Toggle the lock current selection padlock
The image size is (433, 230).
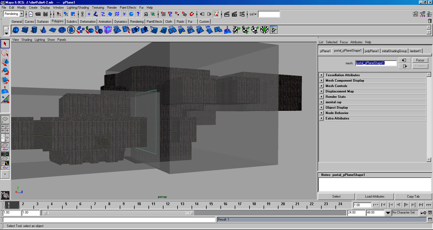point(146,14)
